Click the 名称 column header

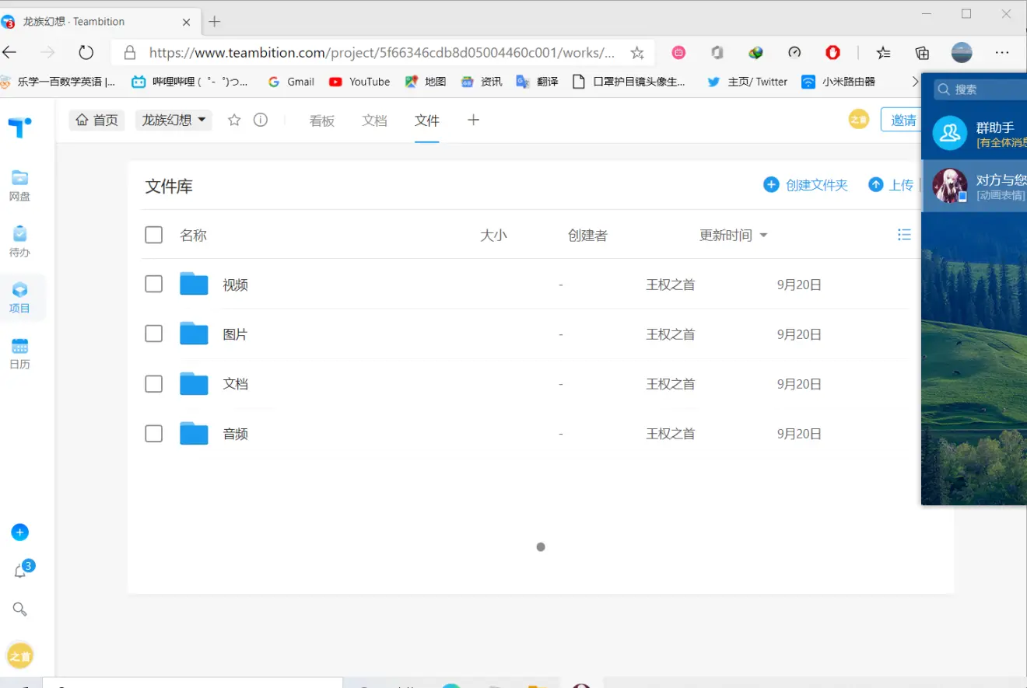tap(194, 235)
